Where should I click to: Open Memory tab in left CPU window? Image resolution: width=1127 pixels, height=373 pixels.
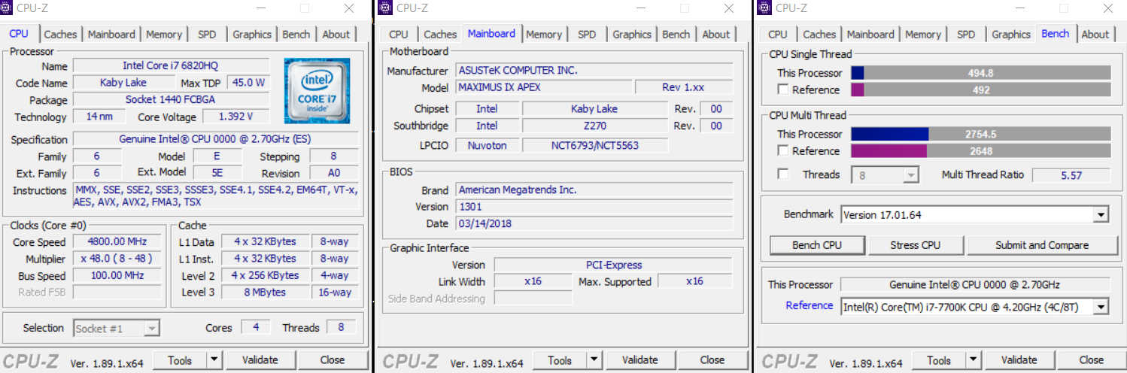point(164,35)
